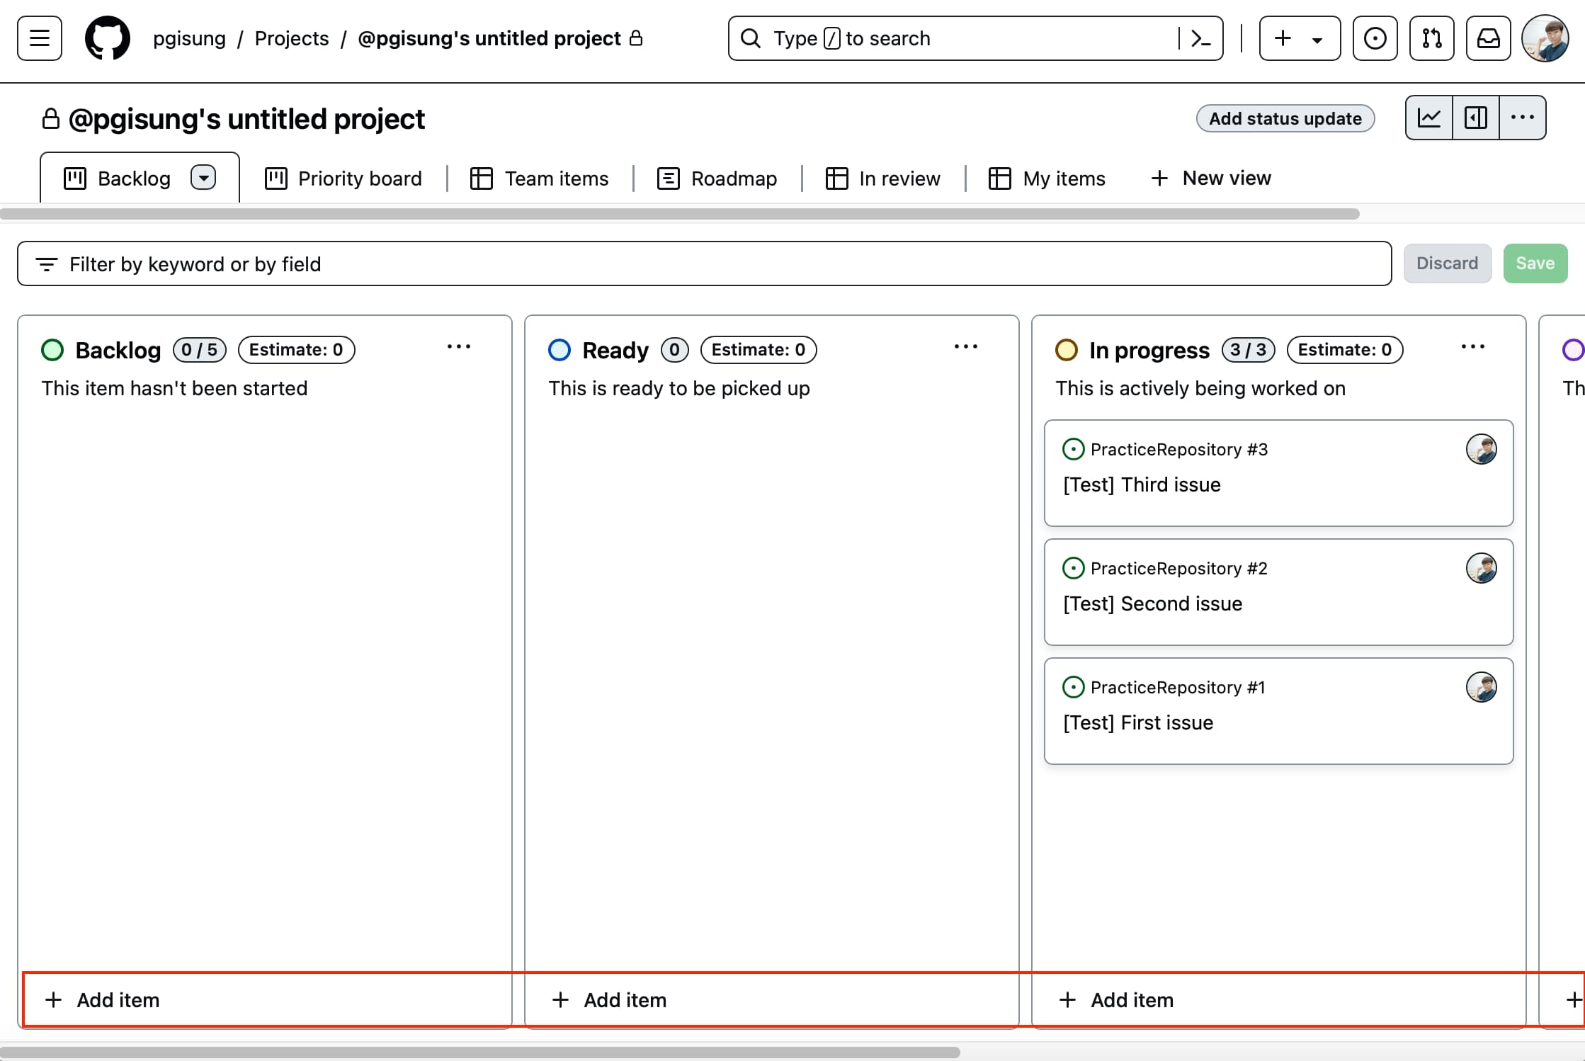Click the filter lines icon in filter bar

point(47,264)
